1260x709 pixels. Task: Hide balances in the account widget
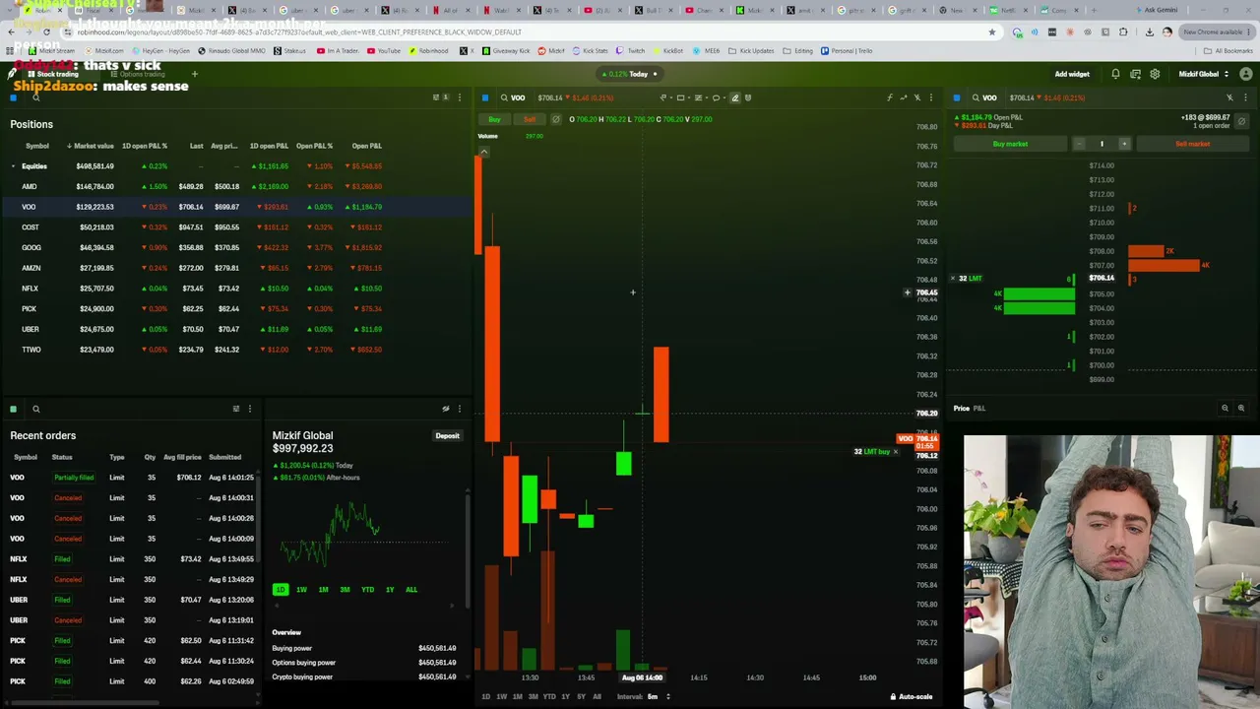tap(445, 409)
